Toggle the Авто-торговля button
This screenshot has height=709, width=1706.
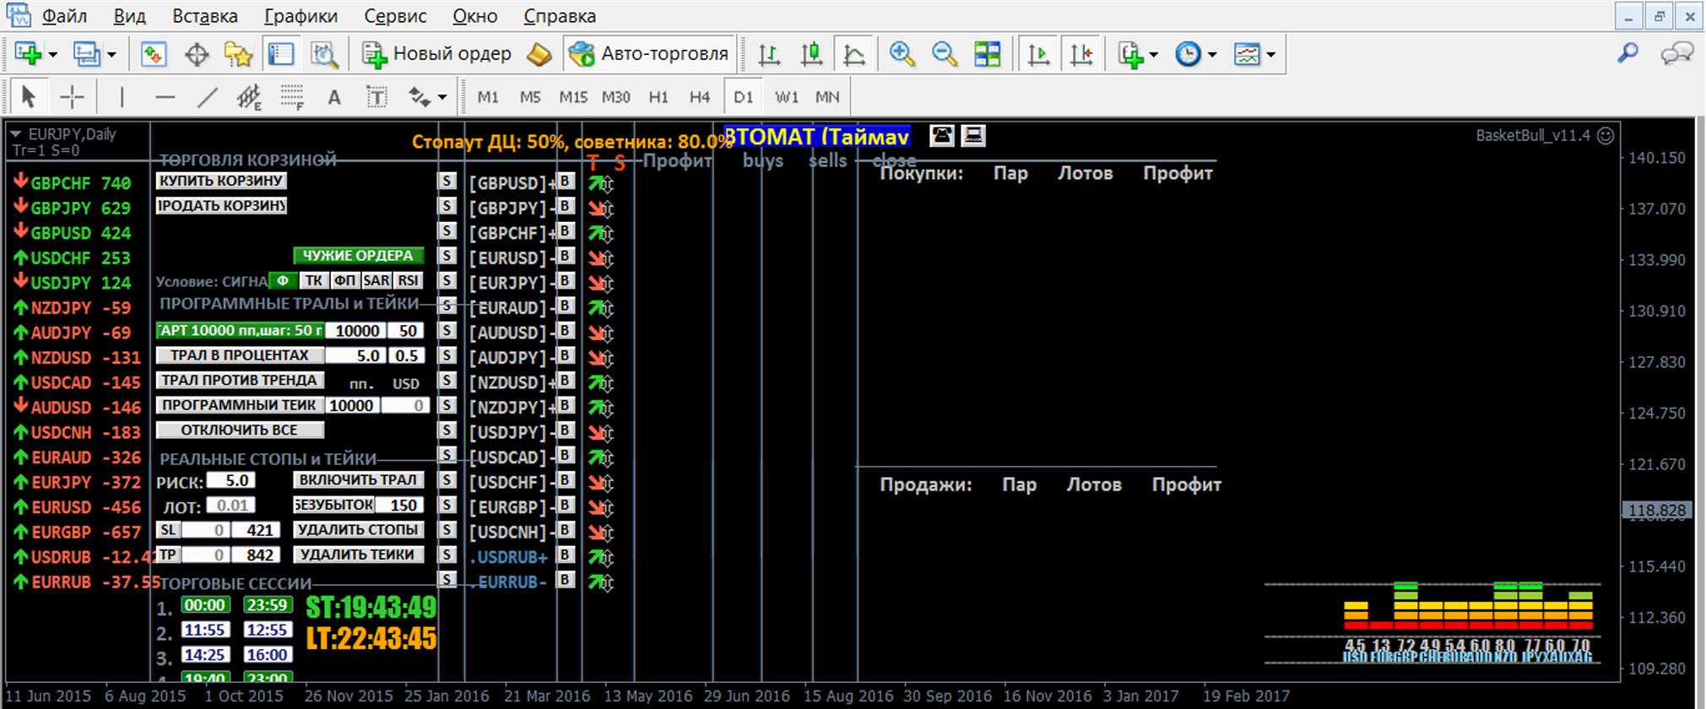pyautogui.click(x=648, y=55)
